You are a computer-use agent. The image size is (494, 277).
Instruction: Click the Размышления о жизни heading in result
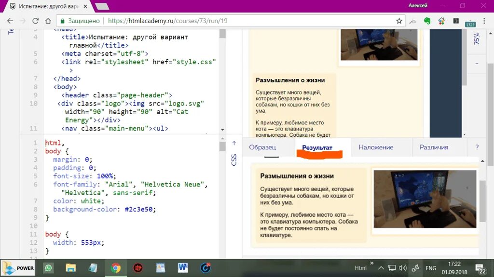(297, 176)
